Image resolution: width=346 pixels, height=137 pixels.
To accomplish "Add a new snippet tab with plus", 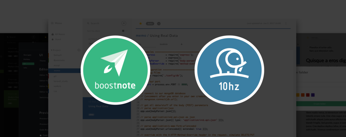I will [181, 44].
